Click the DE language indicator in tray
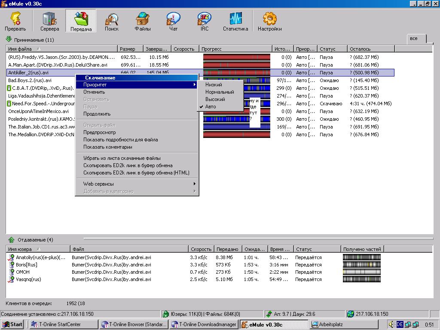Screen dimensions: 440x330 400,325
